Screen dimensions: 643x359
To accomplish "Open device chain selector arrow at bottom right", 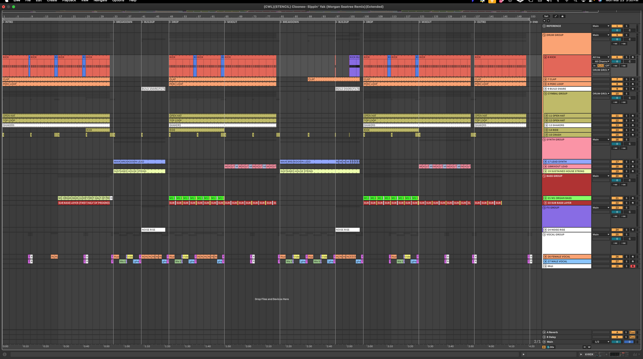I will (639, 354).
